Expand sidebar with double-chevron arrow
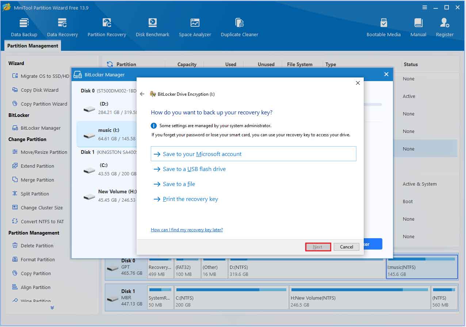Image resolution: width=466 pixels, height=327 pixels. click(52, 308)
